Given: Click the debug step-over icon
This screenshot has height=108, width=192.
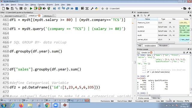Looking at the screenshot, I should click(x=59, y=8).
